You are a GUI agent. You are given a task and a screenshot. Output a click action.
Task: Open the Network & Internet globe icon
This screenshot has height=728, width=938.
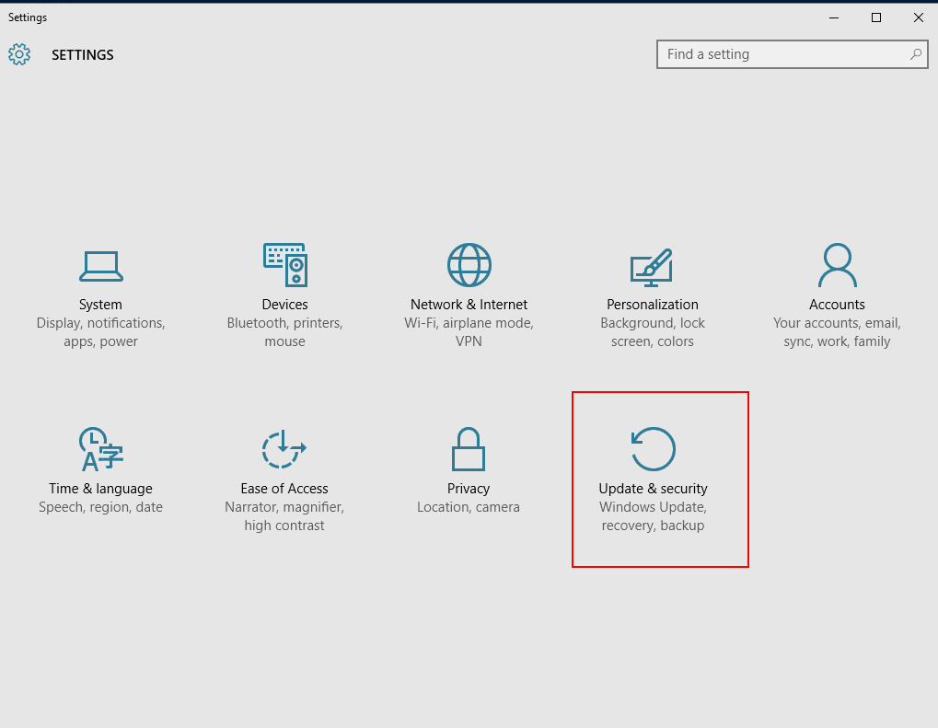[x=469, y=265]
